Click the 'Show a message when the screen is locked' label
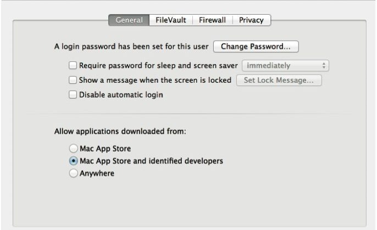Viewport: 377px width, 230px height. pyautogui.click(x=156, y=80)
